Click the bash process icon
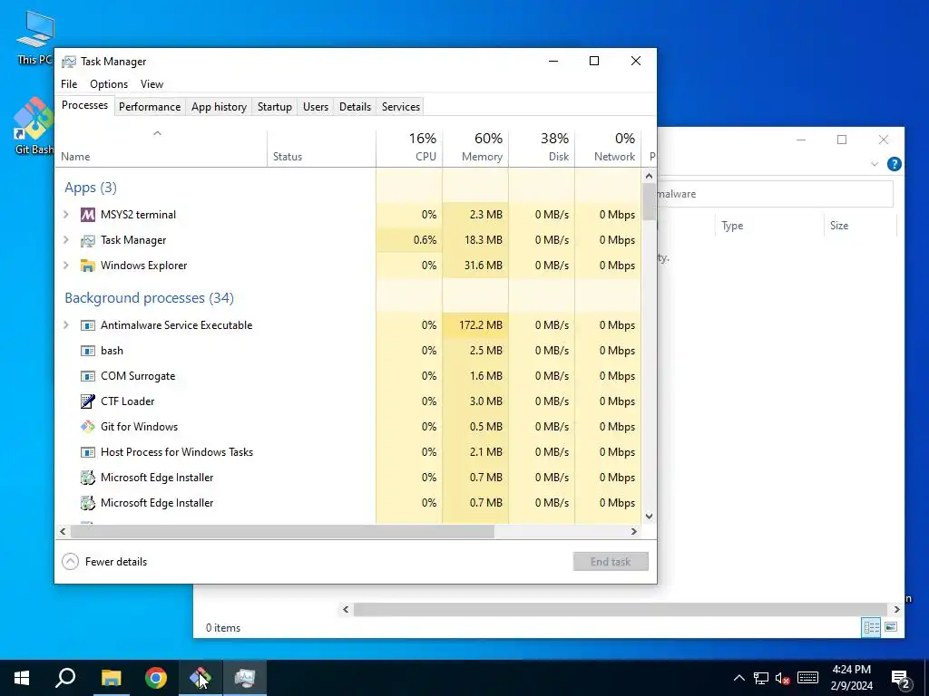 88,351
